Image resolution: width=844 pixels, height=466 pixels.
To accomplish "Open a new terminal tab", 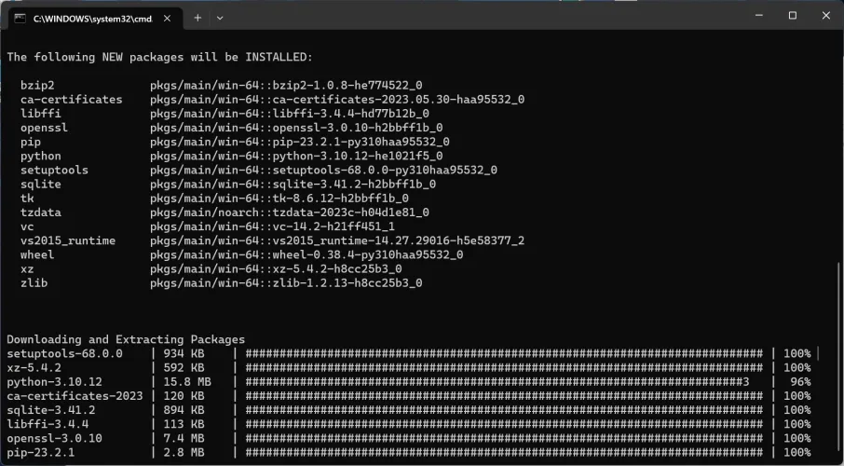I will (197, 17).
